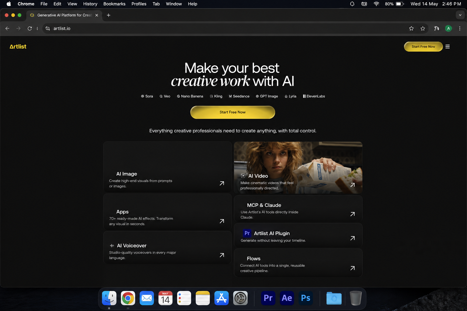Open AI Voiceover arrow icon

[222, 255]
